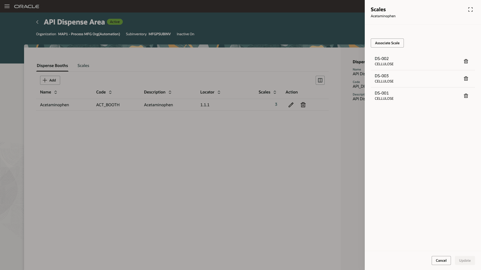481x270 pixels.
Task: Delete the Acetaminophen dispense booth row
Action: pyautogui.click(x=303, y=105)
